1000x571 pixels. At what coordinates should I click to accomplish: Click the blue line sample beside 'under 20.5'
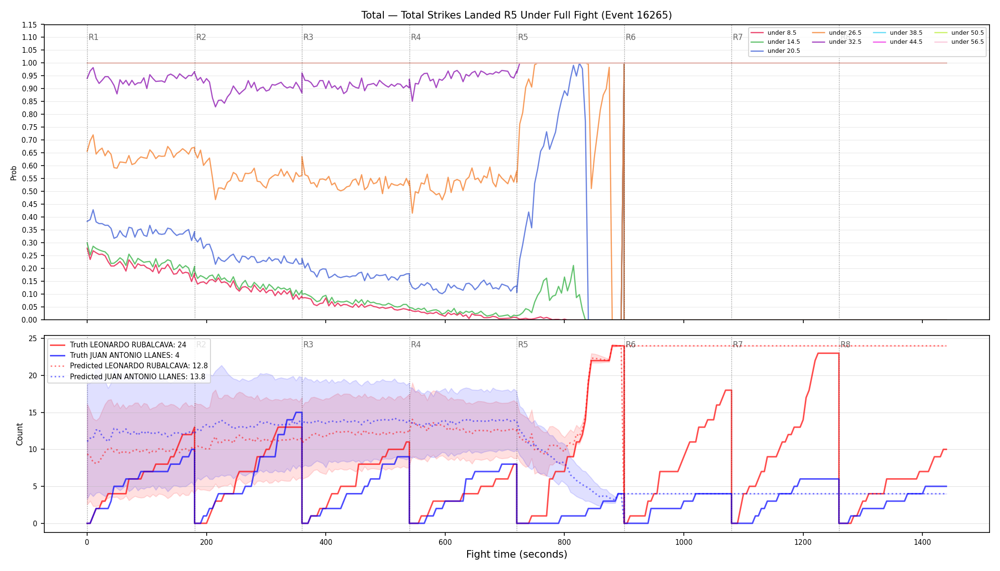(757, 51)
